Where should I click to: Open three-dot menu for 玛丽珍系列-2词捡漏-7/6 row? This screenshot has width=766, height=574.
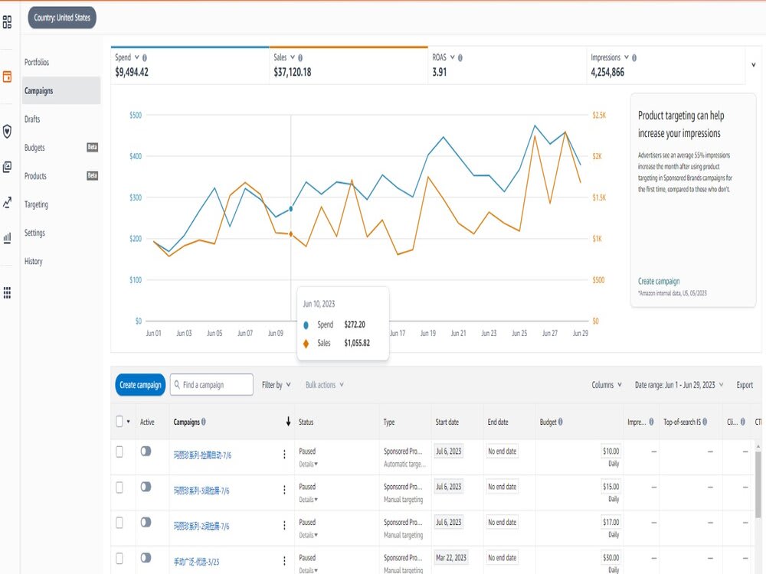tap(284, 525)
